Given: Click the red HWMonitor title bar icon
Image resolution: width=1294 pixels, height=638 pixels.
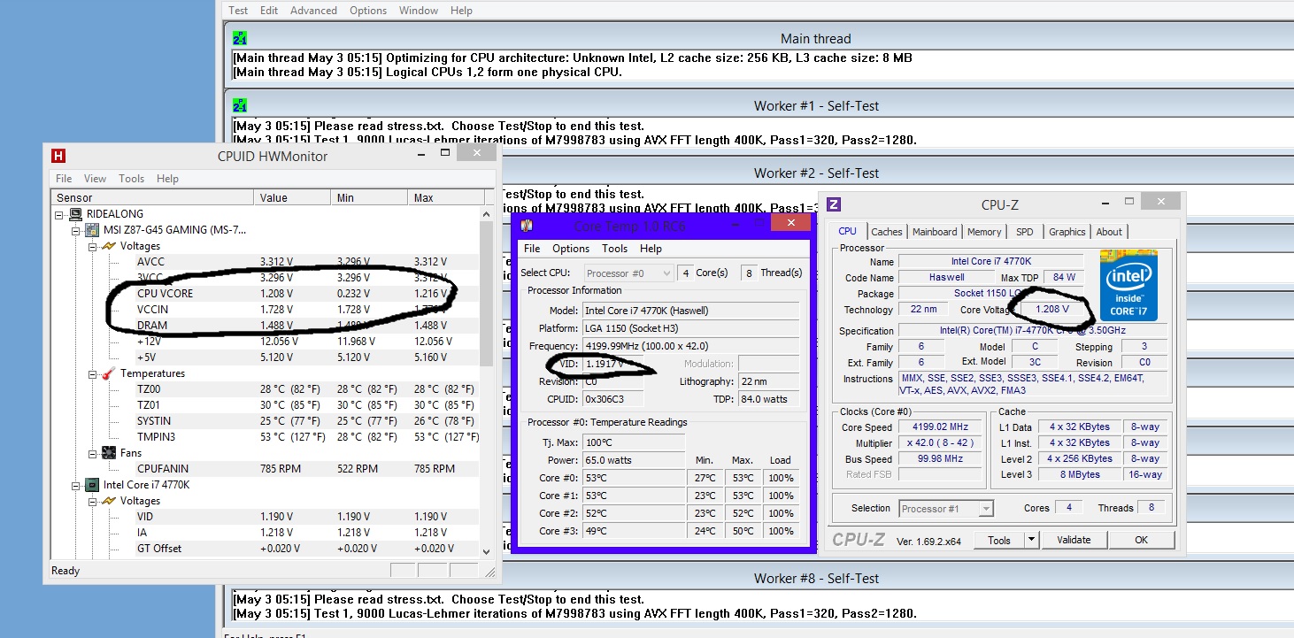Looking at the screenshot, I should point(58,156).
